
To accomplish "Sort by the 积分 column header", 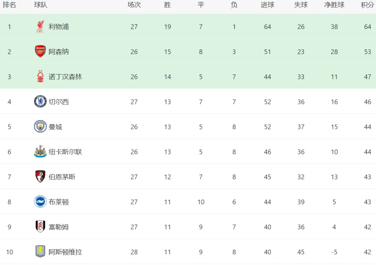I will 367,5.
